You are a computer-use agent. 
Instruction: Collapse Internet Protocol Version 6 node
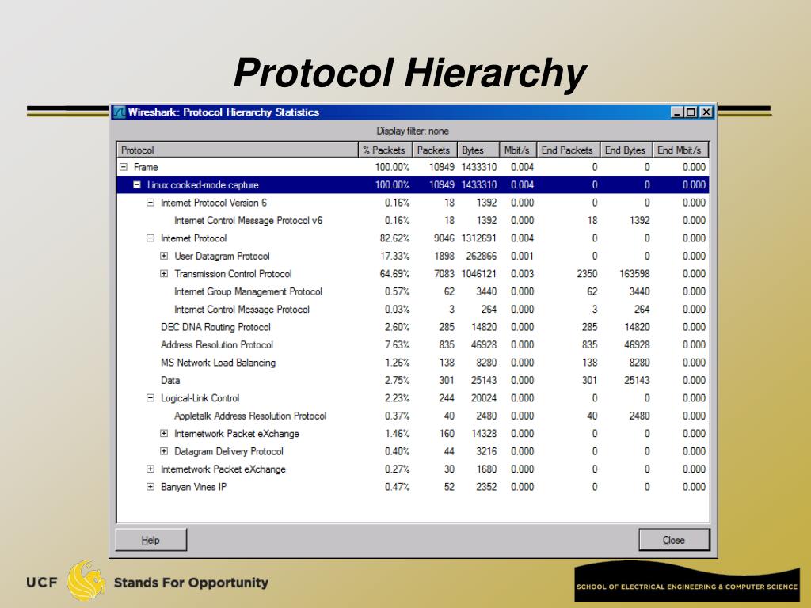[x=150, y=203]
